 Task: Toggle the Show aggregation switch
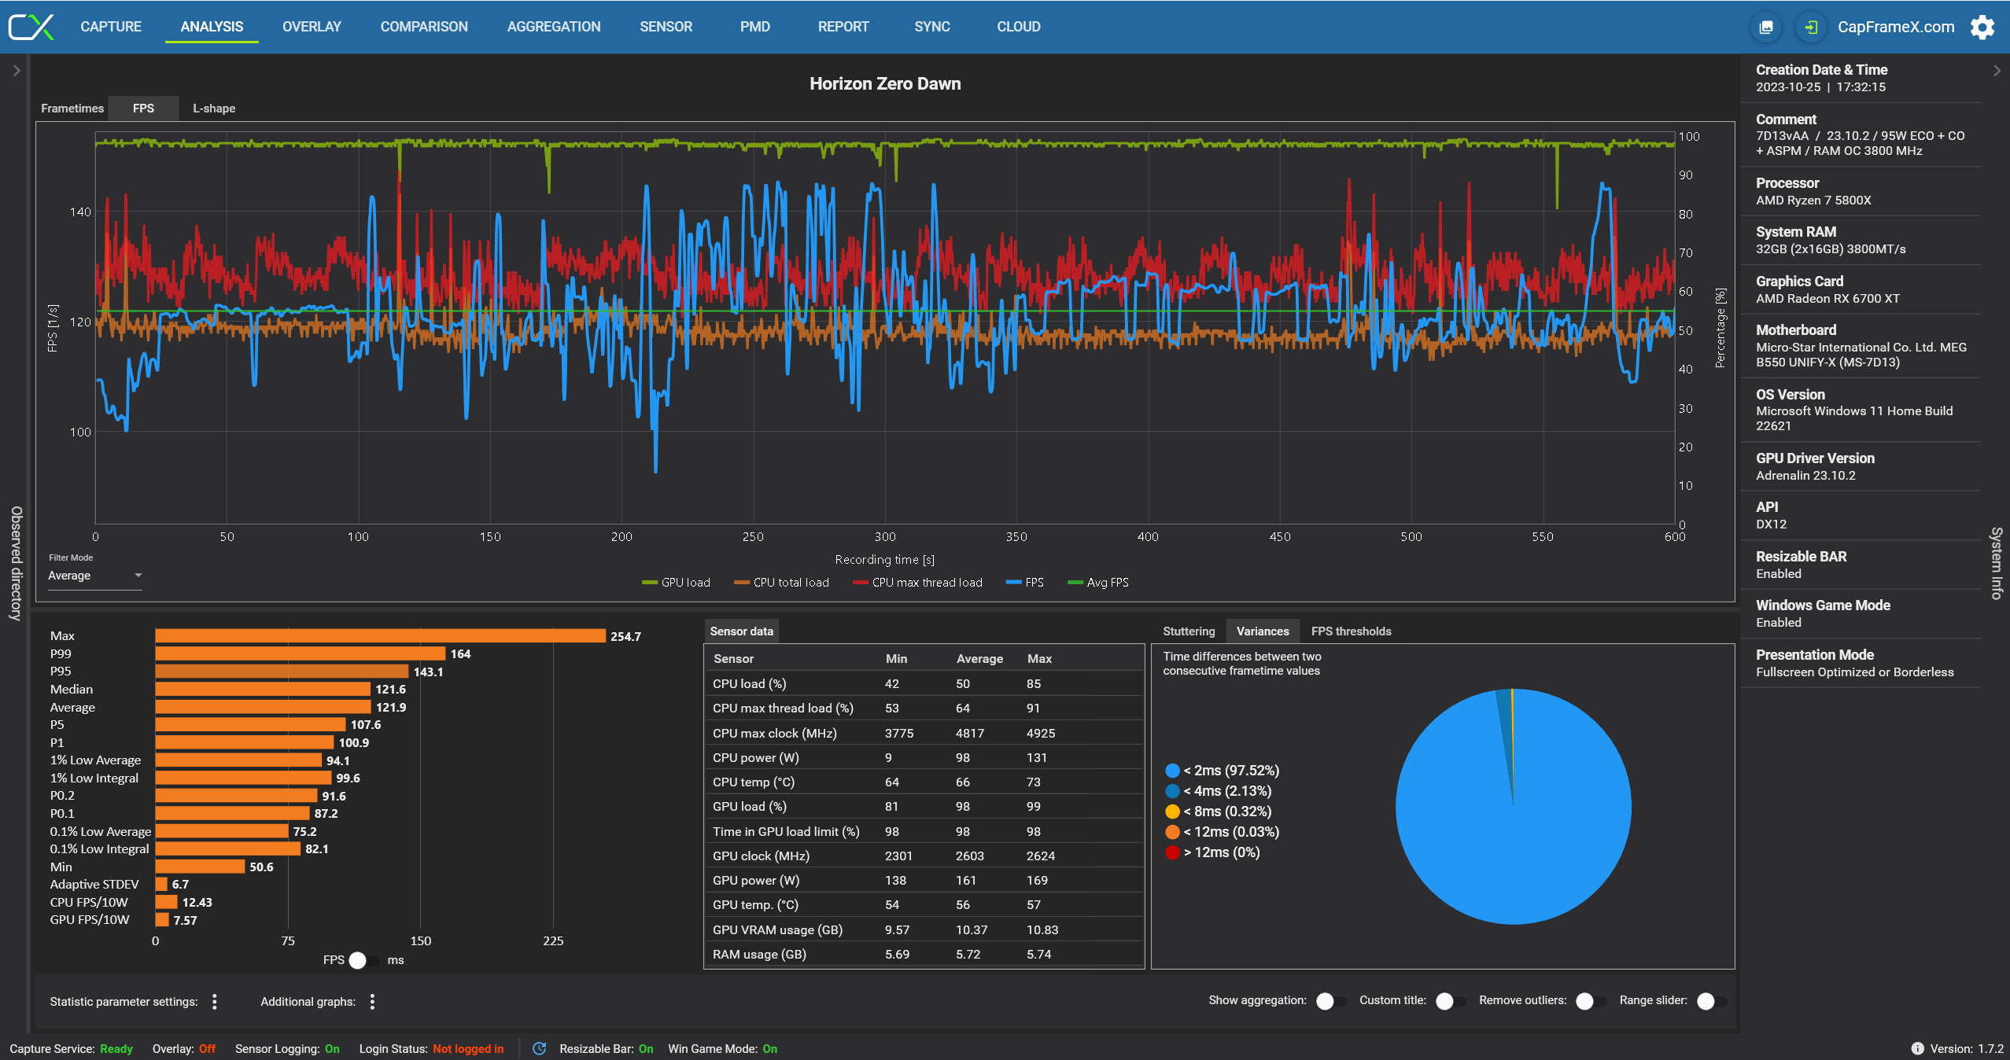pos(1330,1001)
